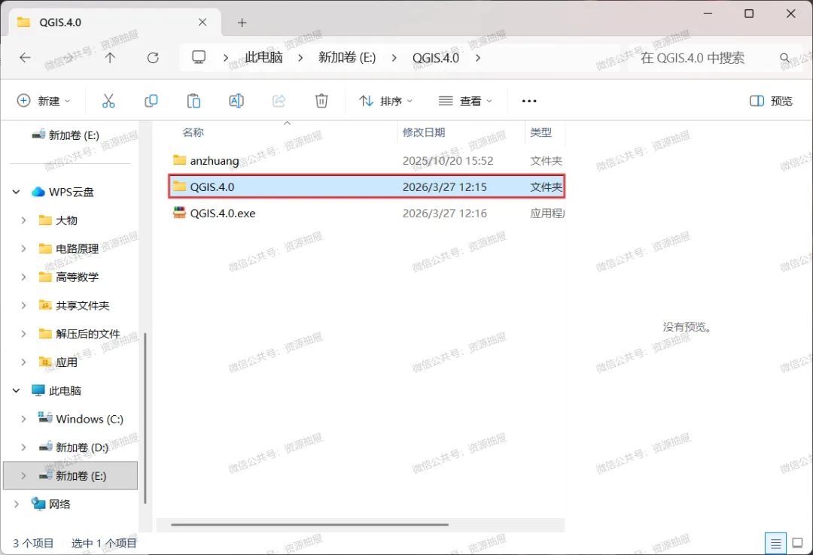Viewport: 813px width, 555px height.
Task: Toggle the 预览 preview pane
Action: 771,101
